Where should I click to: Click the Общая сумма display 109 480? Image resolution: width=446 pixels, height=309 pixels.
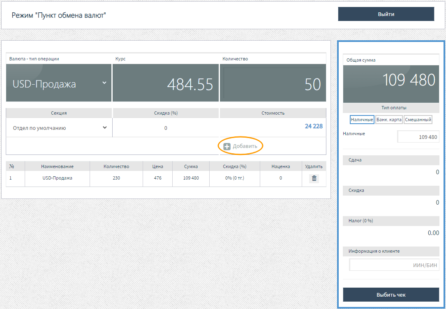click(391, 84)
